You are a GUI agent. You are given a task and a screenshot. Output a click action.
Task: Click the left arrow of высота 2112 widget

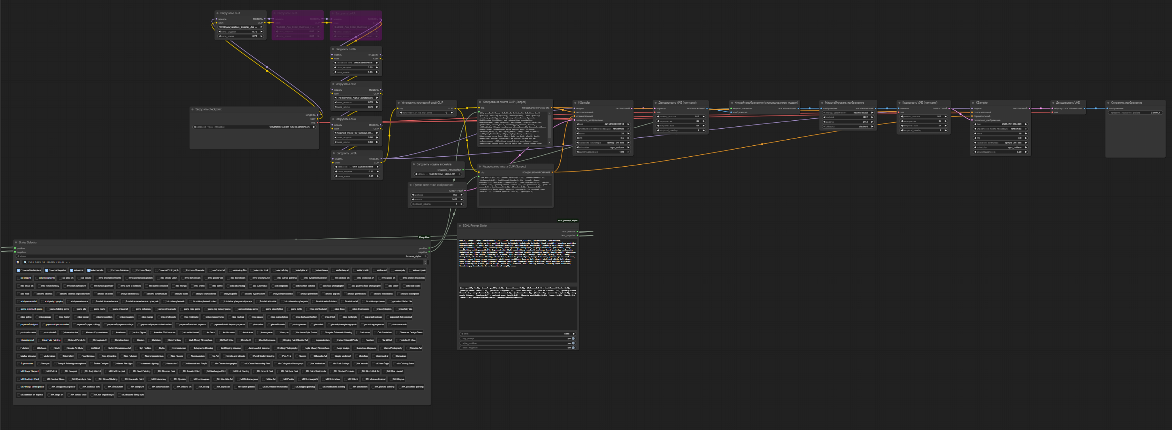coord(825,122)
